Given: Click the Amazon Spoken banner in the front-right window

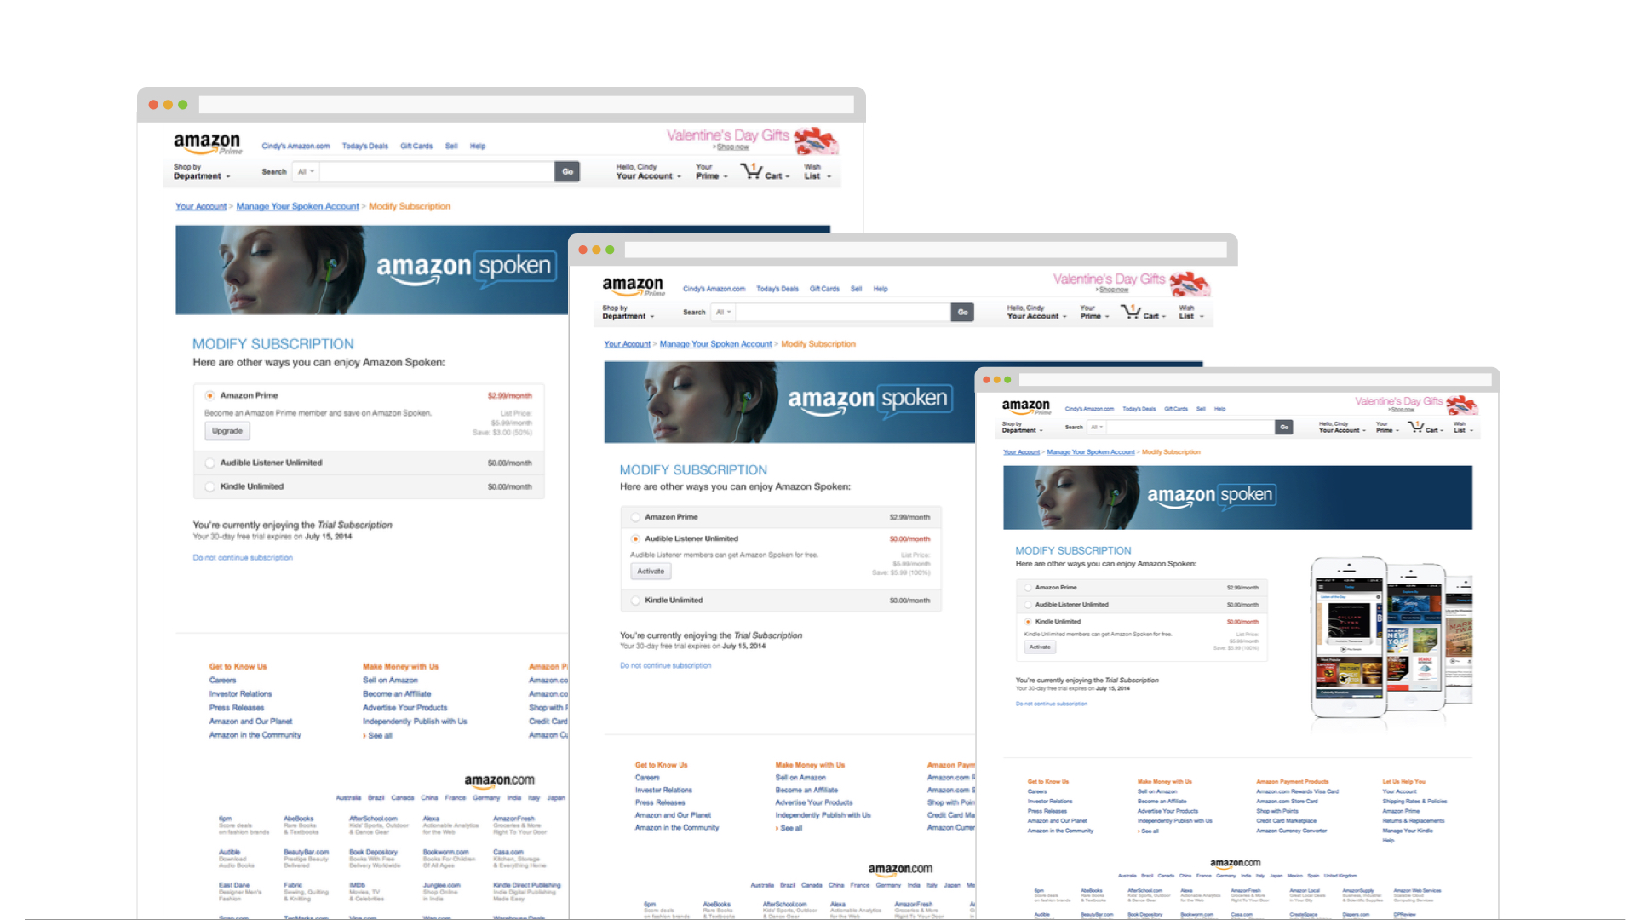Looking at the screenshot, I should coord(1237,497).
